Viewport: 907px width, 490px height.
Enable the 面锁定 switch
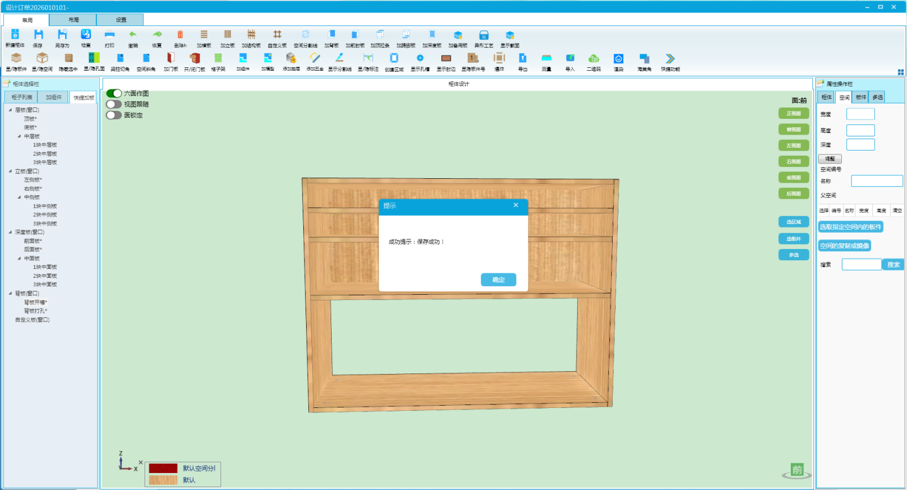pyautogui.click(x=114, y=115)
